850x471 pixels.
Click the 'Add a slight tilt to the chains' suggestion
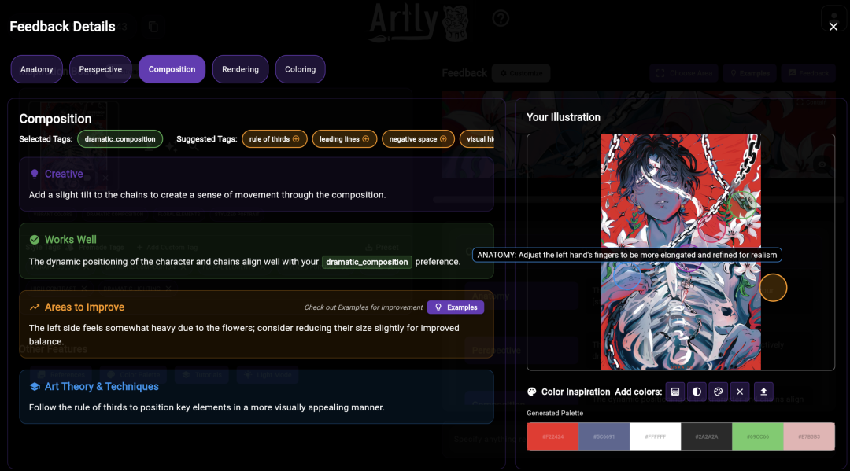tap(207, 195)
